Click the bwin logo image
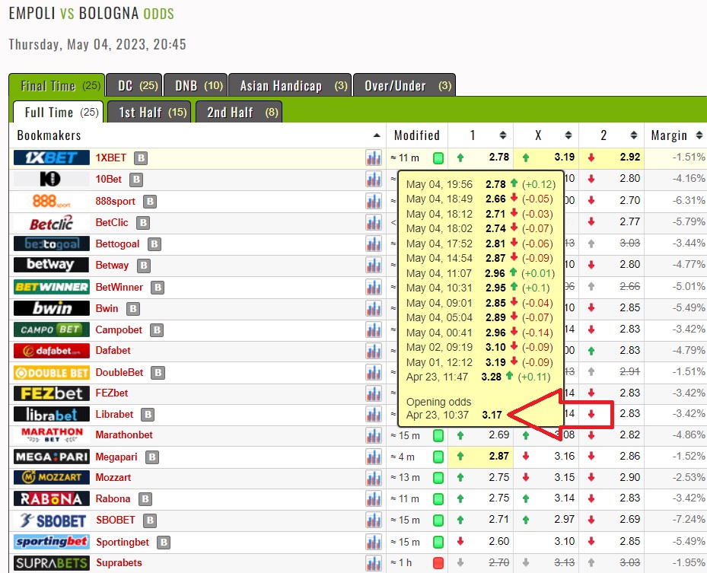The height and width of the screenshot is (573, 707). (x=52, y=308)
